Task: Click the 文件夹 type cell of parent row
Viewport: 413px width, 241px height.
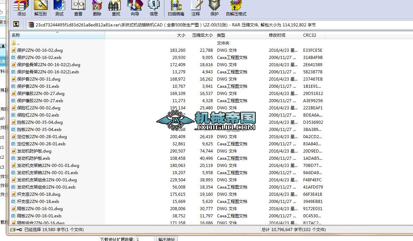Action: pyautogui.click(x=223, y=43)
